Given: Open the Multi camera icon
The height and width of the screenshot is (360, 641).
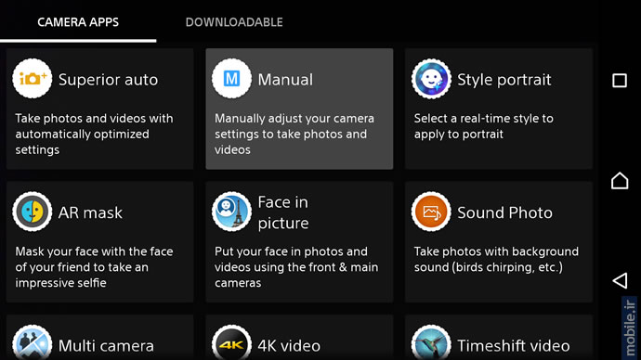Looking at the screenshot, I should 32,342.
